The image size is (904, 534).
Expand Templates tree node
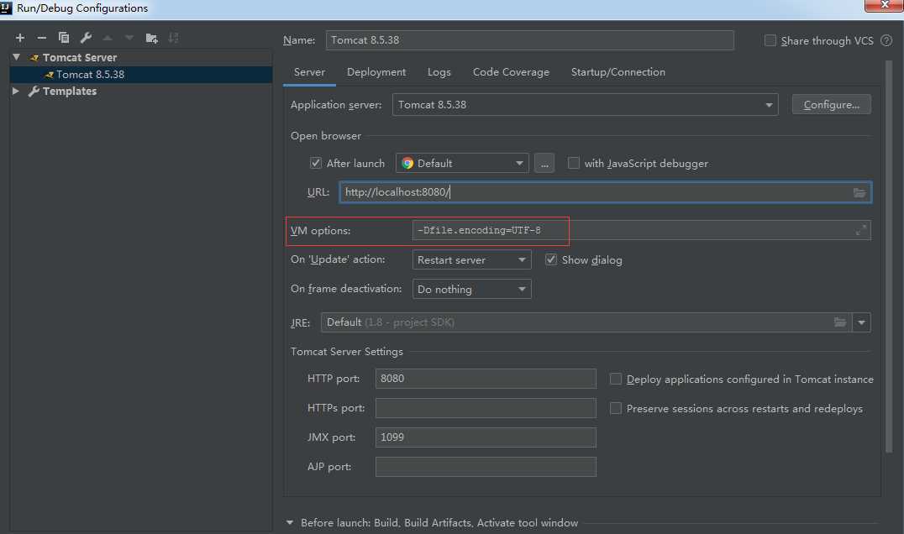(x=16, y=91)
